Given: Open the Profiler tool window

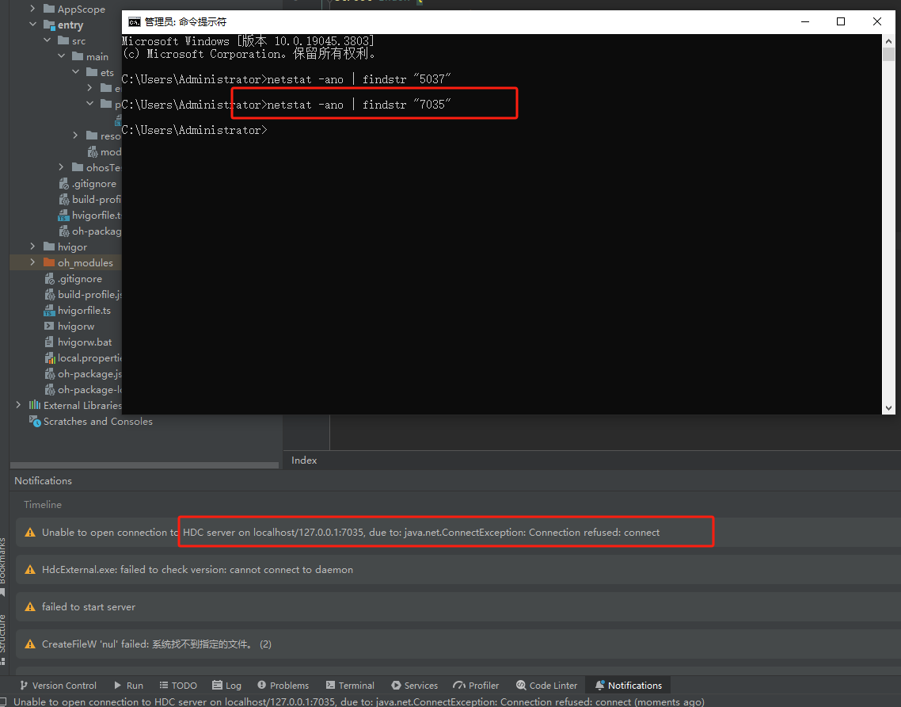Looking at the screenshot, I should pos(476,685).
